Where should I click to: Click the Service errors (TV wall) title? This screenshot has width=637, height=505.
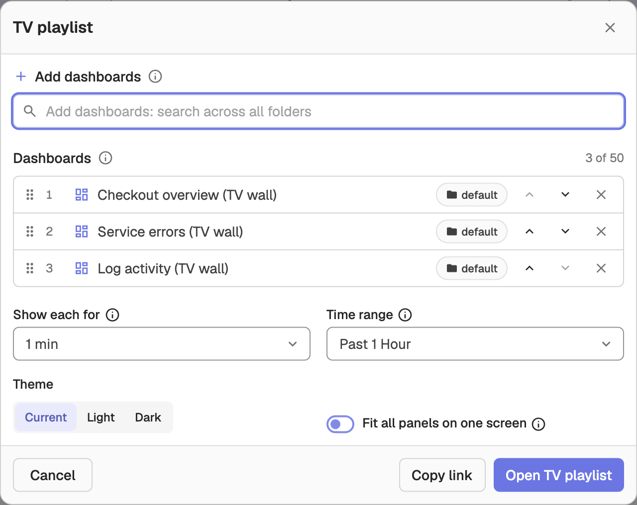click(x=170, y=232)
